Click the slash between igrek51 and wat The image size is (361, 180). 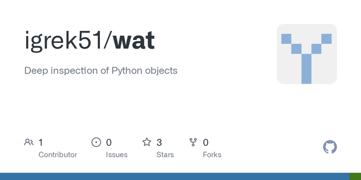pos(107,40)
